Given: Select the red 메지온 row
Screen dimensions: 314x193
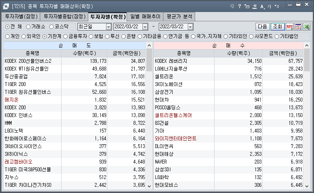Looking at the screenshot, I should click(x=74, y=100).
